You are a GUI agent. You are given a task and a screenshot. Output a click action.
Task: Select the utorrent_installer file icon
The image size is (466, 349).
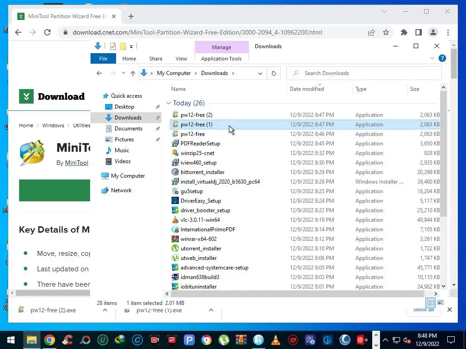[x=175, y=249]
